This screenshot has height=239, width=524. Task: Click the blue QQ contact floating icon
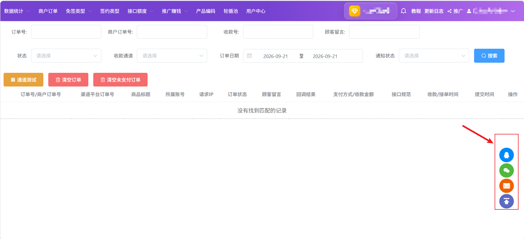click(506, 155)
